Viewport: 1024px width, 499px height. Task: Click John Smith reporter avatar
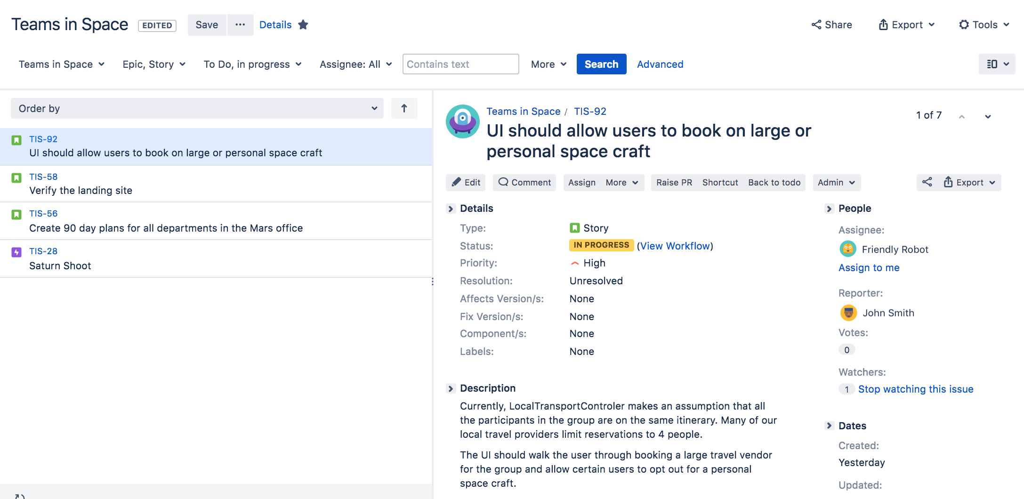point(848,313)
